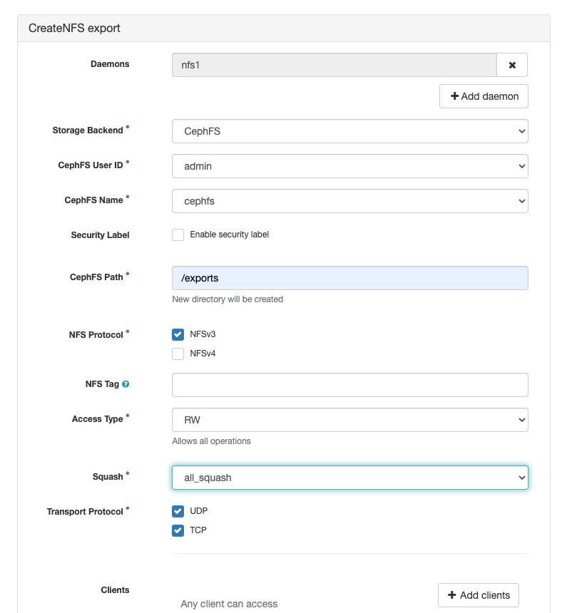Uncheck the NFSv3 protocol checkbox
The height and width of the screenshot is (613, 567).
click(x=178, y=334)
